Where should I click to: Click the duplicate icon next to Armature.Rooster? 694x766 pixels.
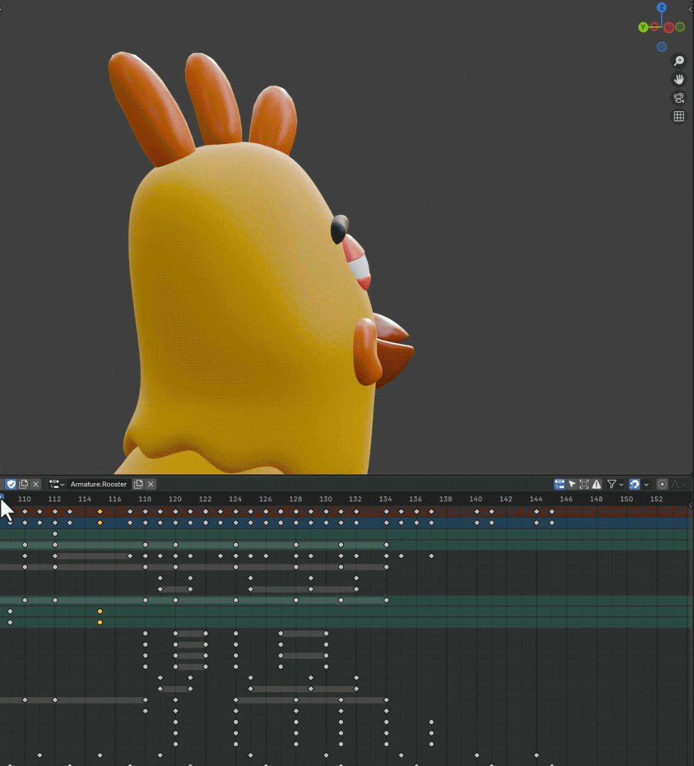click(138, 484)
